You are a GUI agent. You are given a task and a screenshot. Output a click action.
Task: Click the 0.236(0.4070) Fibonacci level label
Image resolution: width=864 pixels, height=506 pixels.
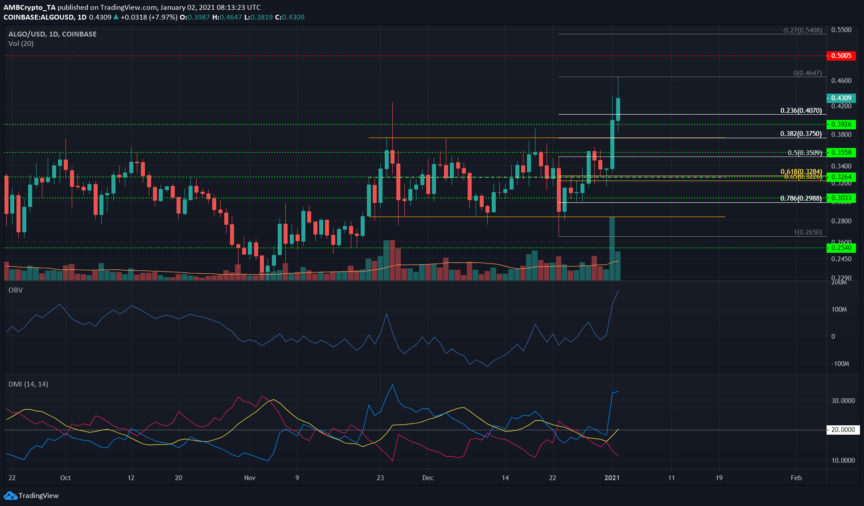click(x=801, y=110)
